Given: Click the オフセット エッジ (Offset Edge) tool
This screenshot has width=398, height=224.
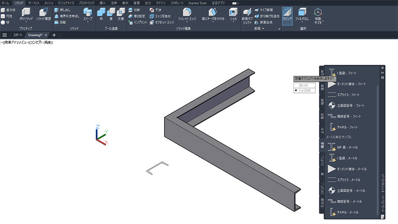Looking at the screenshot, I should click(x=162, y=22).
